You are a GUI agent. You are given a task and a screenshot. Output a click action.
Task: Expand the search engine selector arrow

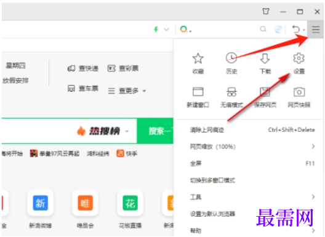coord(190,31)
